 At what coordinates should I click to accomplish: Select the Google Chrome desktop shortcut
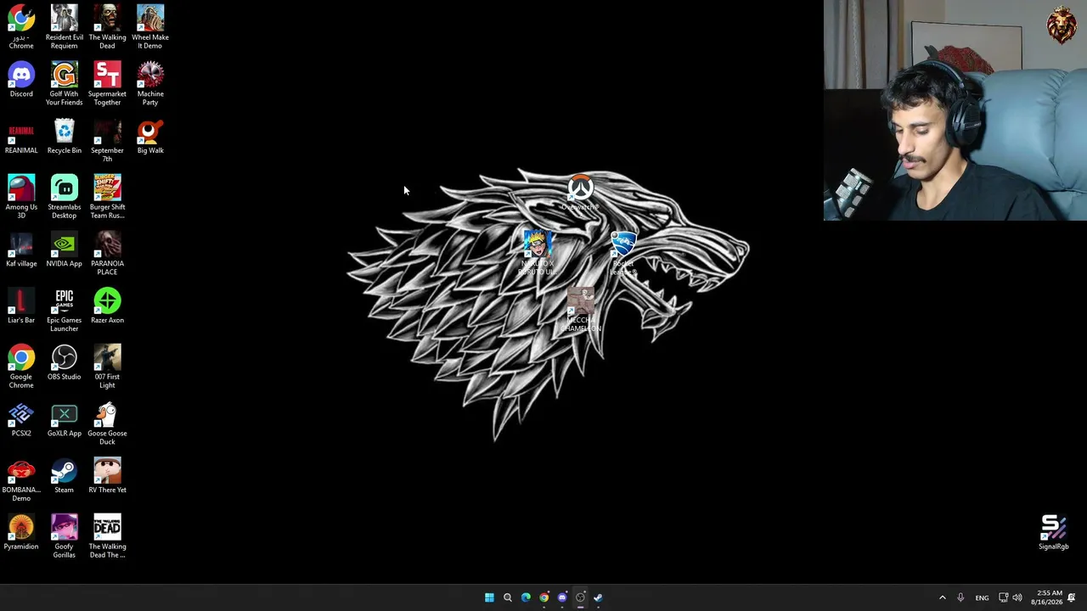click(x=21, y=367)
